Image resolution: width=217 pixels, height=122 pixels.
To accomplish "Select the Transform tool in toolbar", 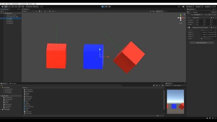I will pos(20,7).
